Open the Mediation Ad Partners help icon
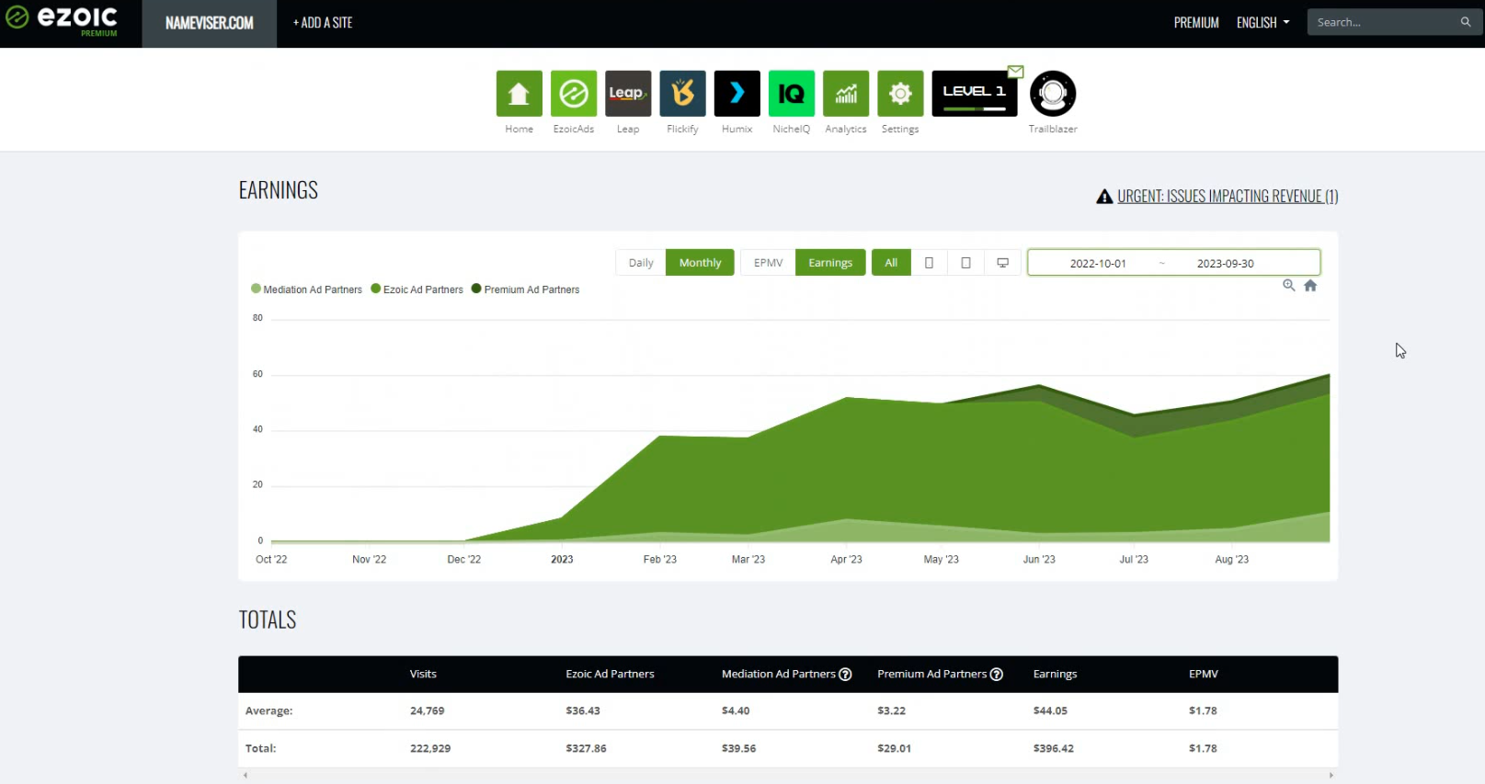The height and width of the screenshot is (784, 1485). 845,675
